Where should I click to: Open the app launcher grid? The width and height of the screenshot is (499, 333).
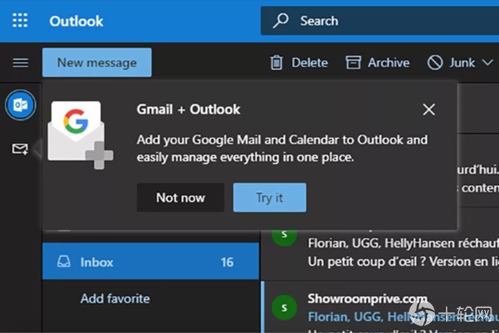(20, 21)
